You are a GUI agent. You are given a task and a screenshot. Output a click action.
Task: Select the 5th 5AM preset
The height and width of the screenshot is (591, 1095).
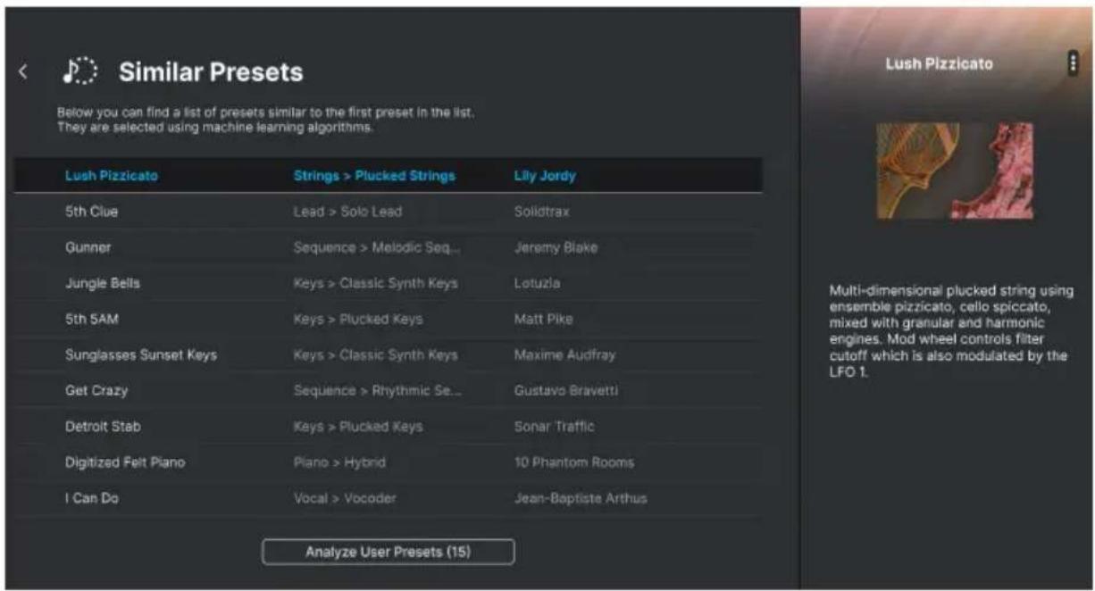(389, 319)
